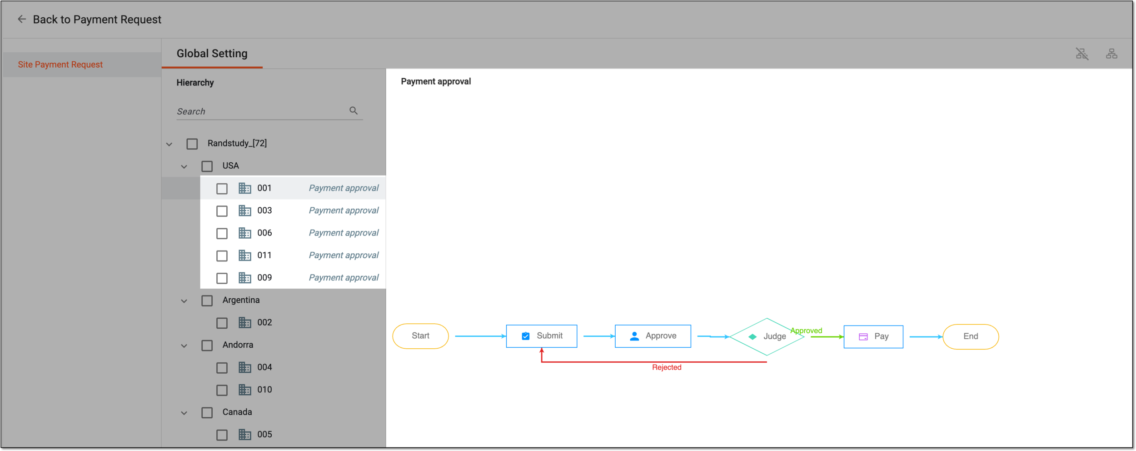Tick checkbox for site 006
Screen dimensions: 1136x451
point(222,234)
